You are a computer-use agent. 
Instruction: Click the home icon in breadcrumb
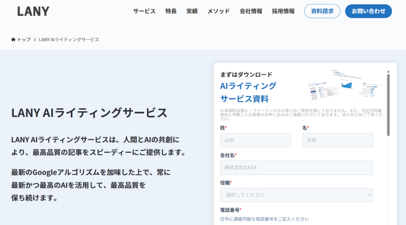point(13,40)
